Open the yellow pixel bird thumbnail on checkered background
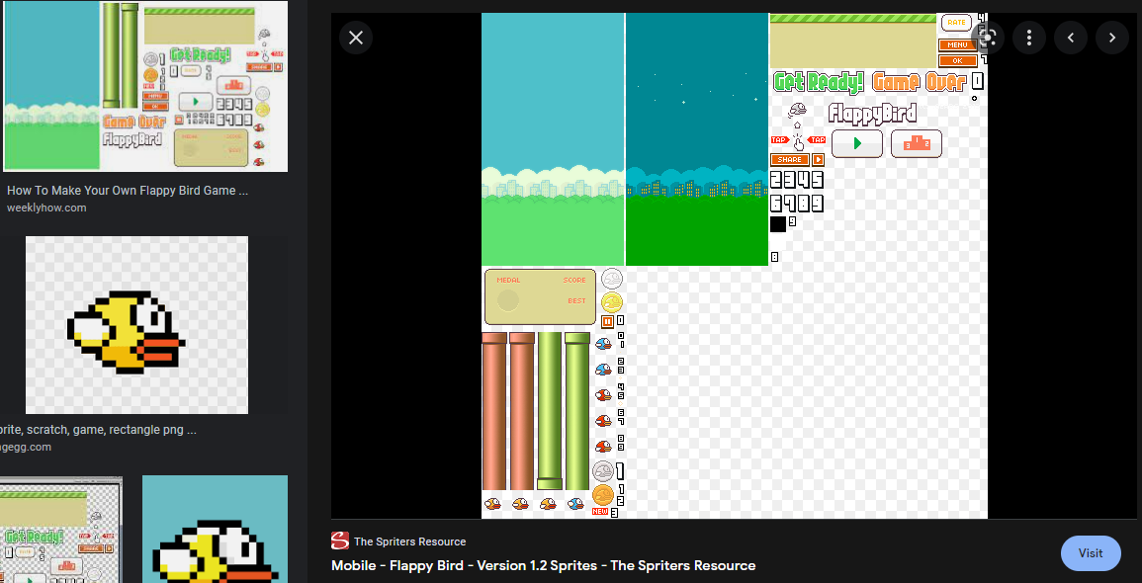 136,325
